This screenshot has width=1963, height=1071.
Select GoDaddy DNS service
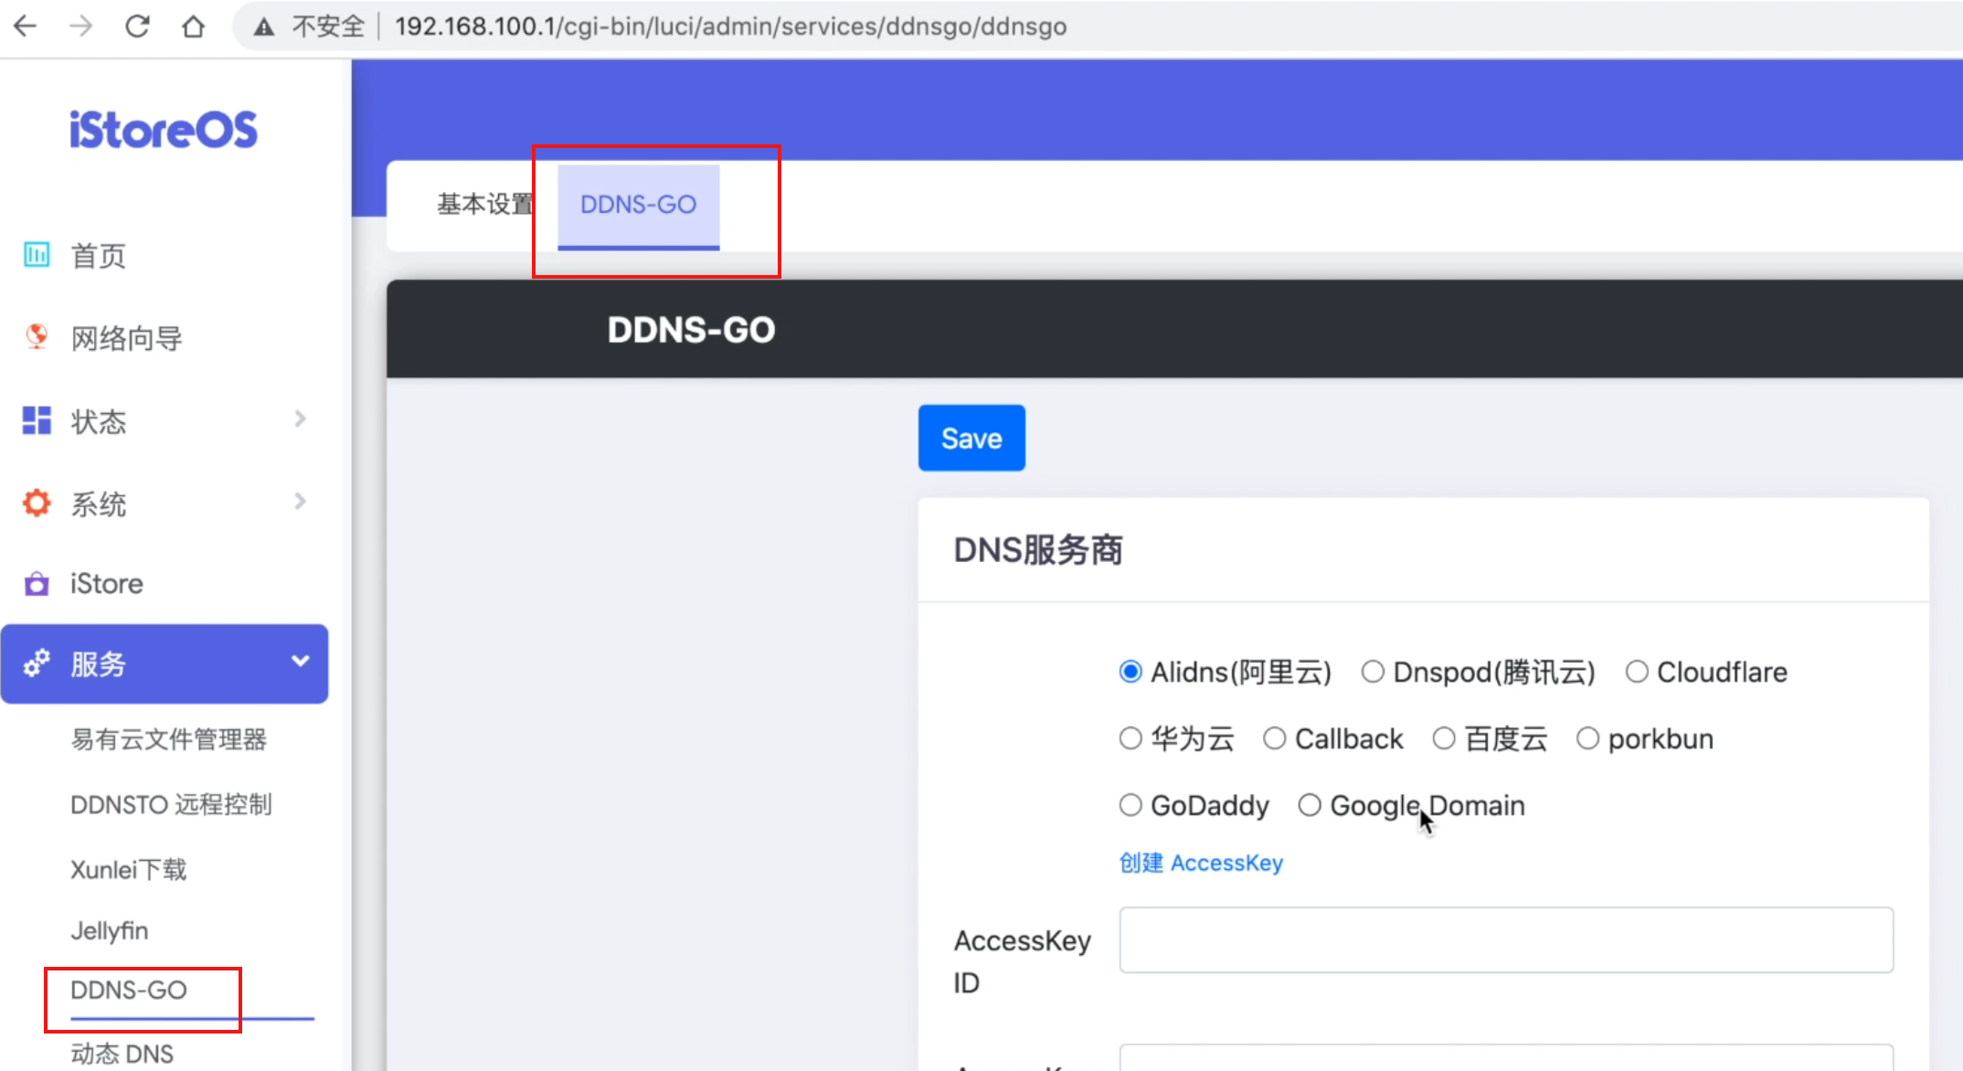[1130, 805]
